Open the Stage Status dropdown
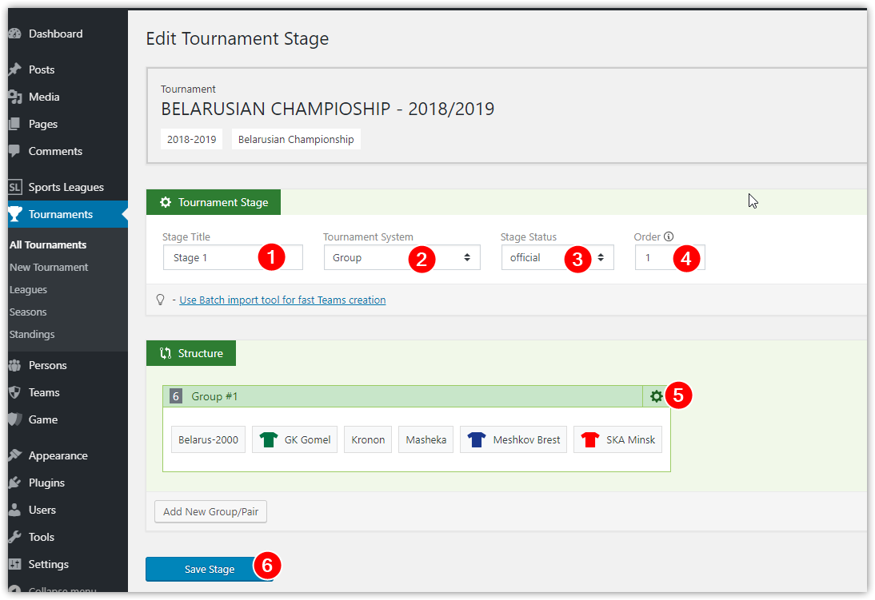The image size is (875, 600). pyautogui.click(x=557, y=257)
